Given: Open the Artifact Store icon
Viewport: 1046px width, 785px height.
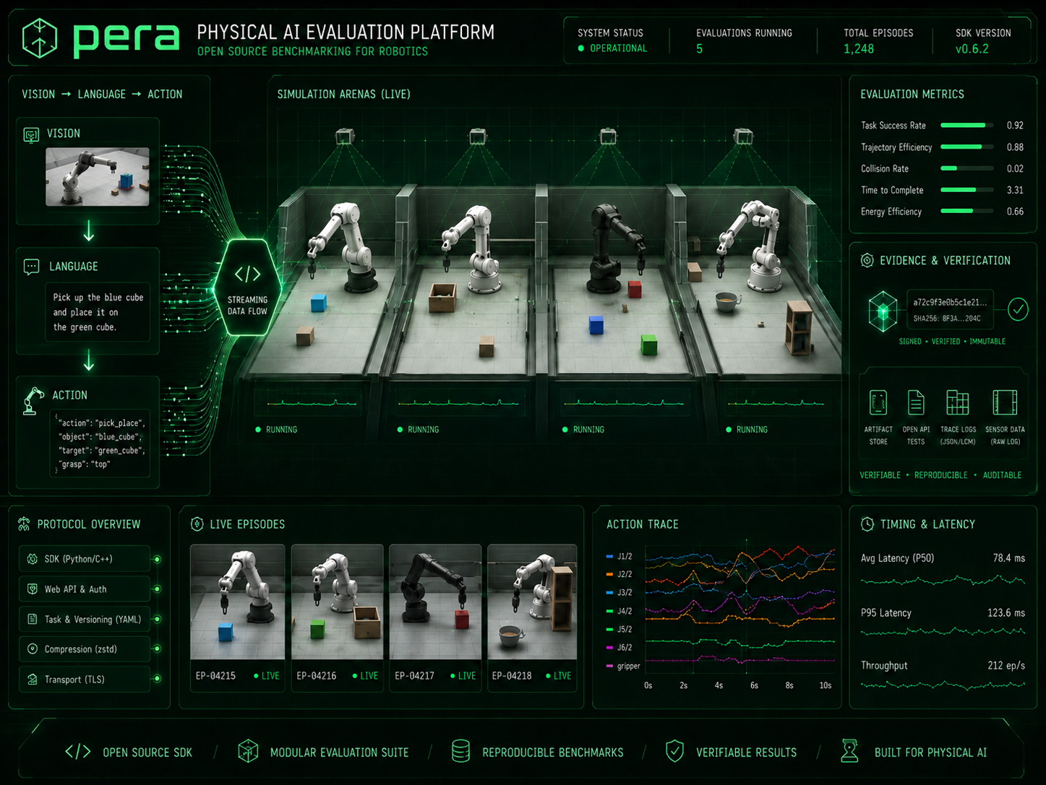Looking at the screenshot, I should click(x=878, y=403).
